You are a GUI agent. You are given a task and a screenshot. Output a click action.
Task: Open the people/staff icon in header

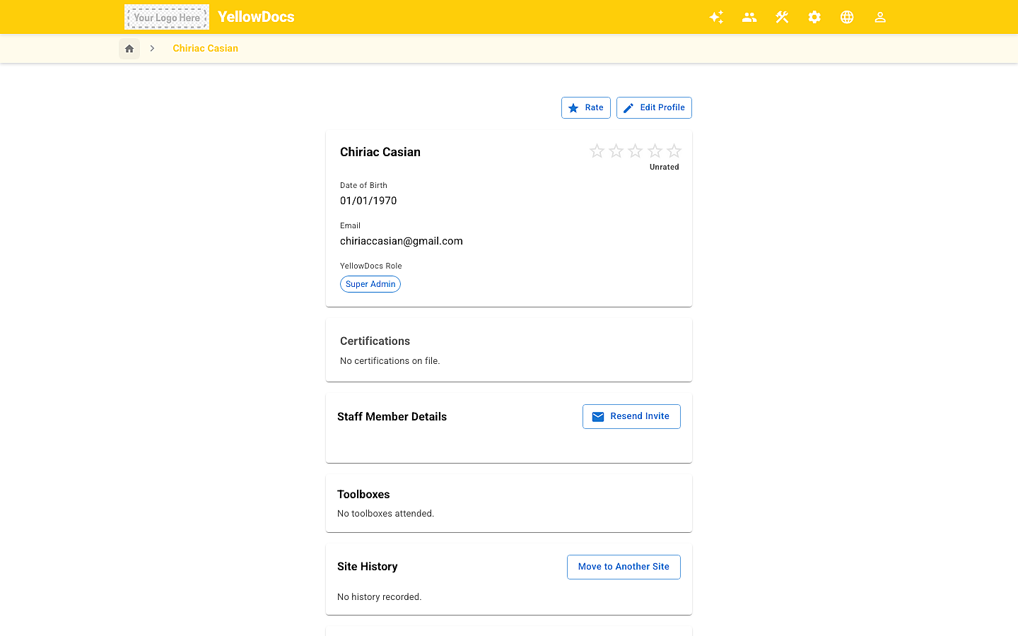749,17
